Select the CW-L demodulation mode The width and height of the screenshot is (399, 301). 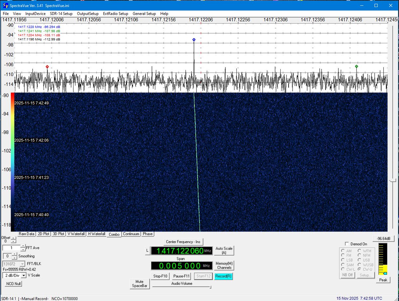(343, 269)
